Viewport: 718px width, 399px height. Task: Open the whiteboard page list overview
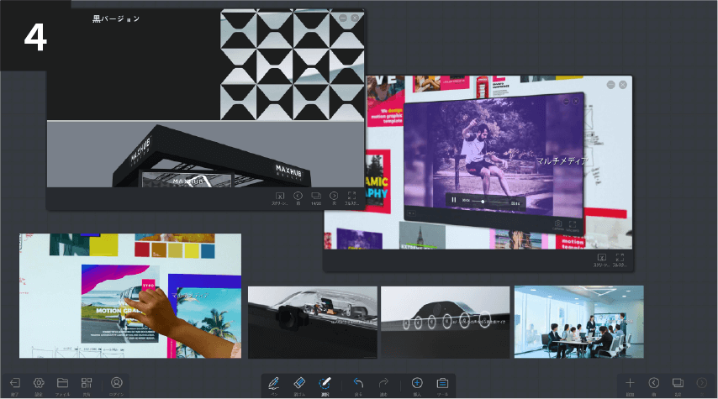tap(678, 384)
